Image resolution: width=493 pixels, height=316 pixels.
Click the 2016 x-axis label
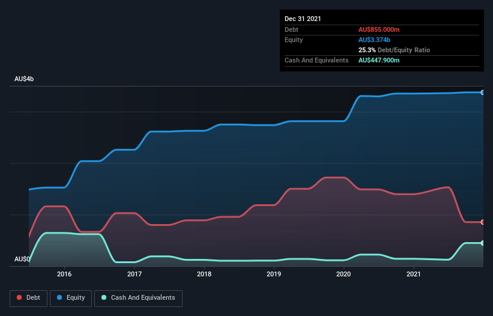click(64, 274)
